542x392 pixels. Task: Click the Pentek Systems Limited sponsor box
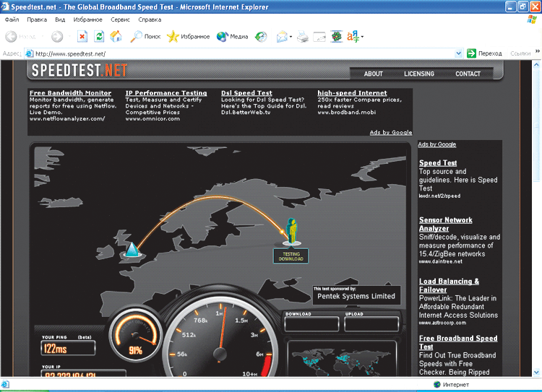[x=356, y=295]
